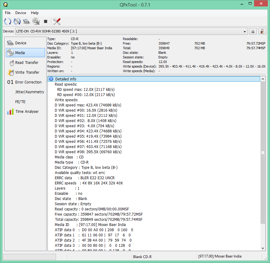Click the Device drive icon in the sidebar
Screen dimensions: 270x263
point(10,43)
